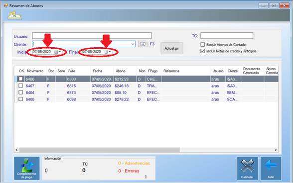Click the money icon in the toolbar
This screenshot has width=293, height=183.
(15, 15)
